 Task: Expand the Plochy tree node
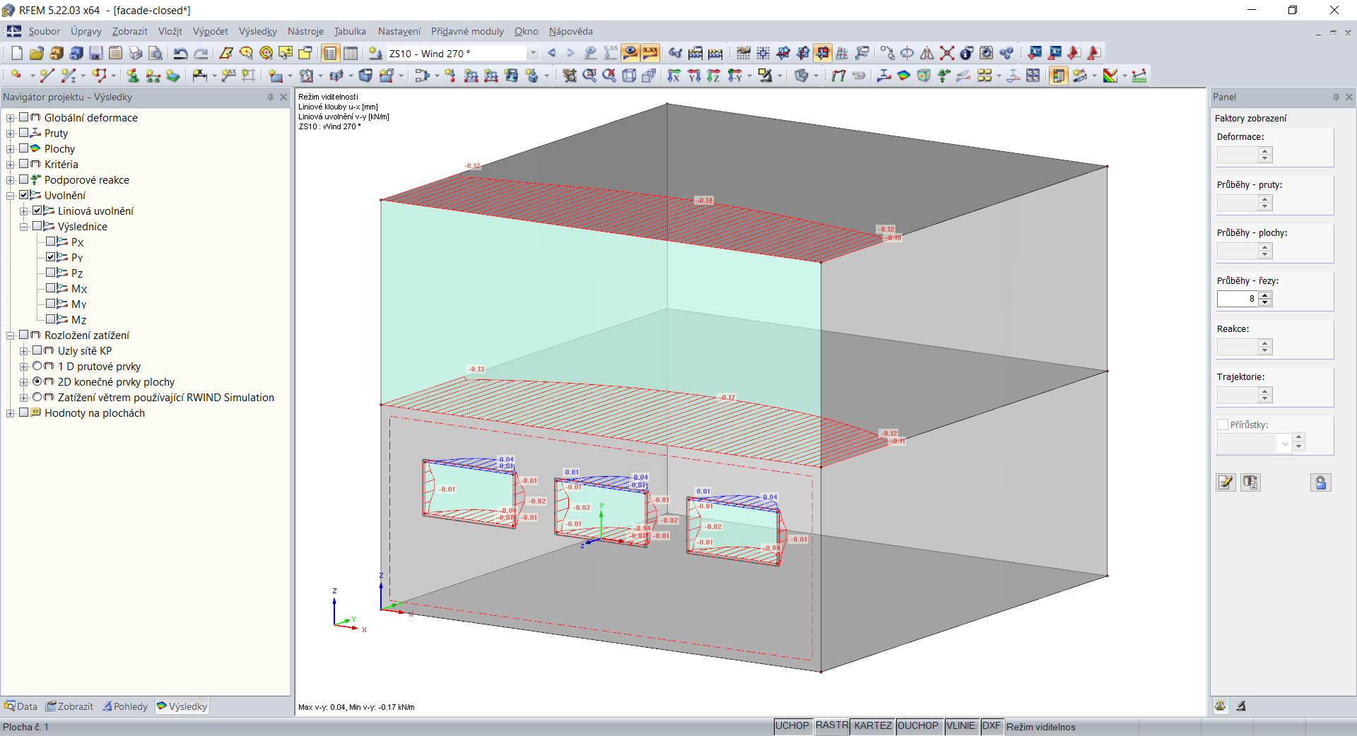point(10,149)
